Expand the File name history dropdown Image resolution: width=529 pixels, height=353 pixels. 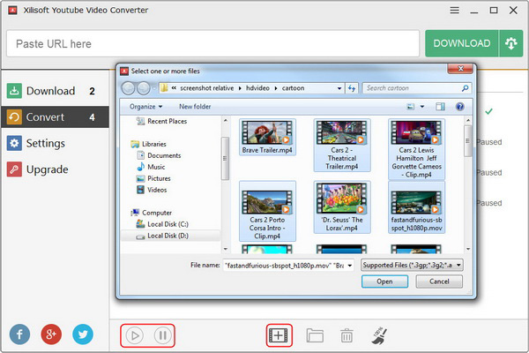[349, 264]
